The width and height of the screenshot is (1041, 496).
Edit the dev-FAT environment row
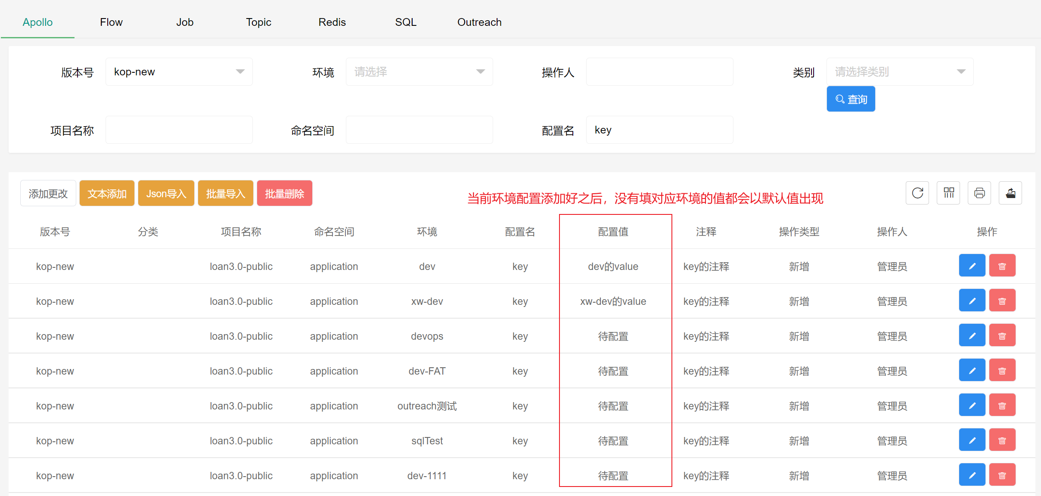pyautogui.click(x=972, y=370)
